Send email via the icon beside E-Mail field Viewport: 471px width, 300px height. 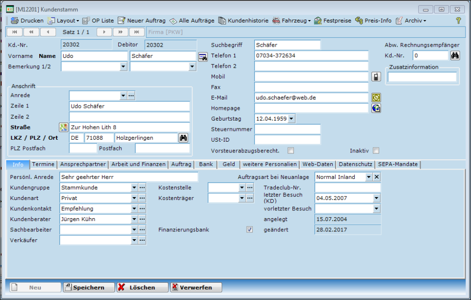tap(376, 98)
